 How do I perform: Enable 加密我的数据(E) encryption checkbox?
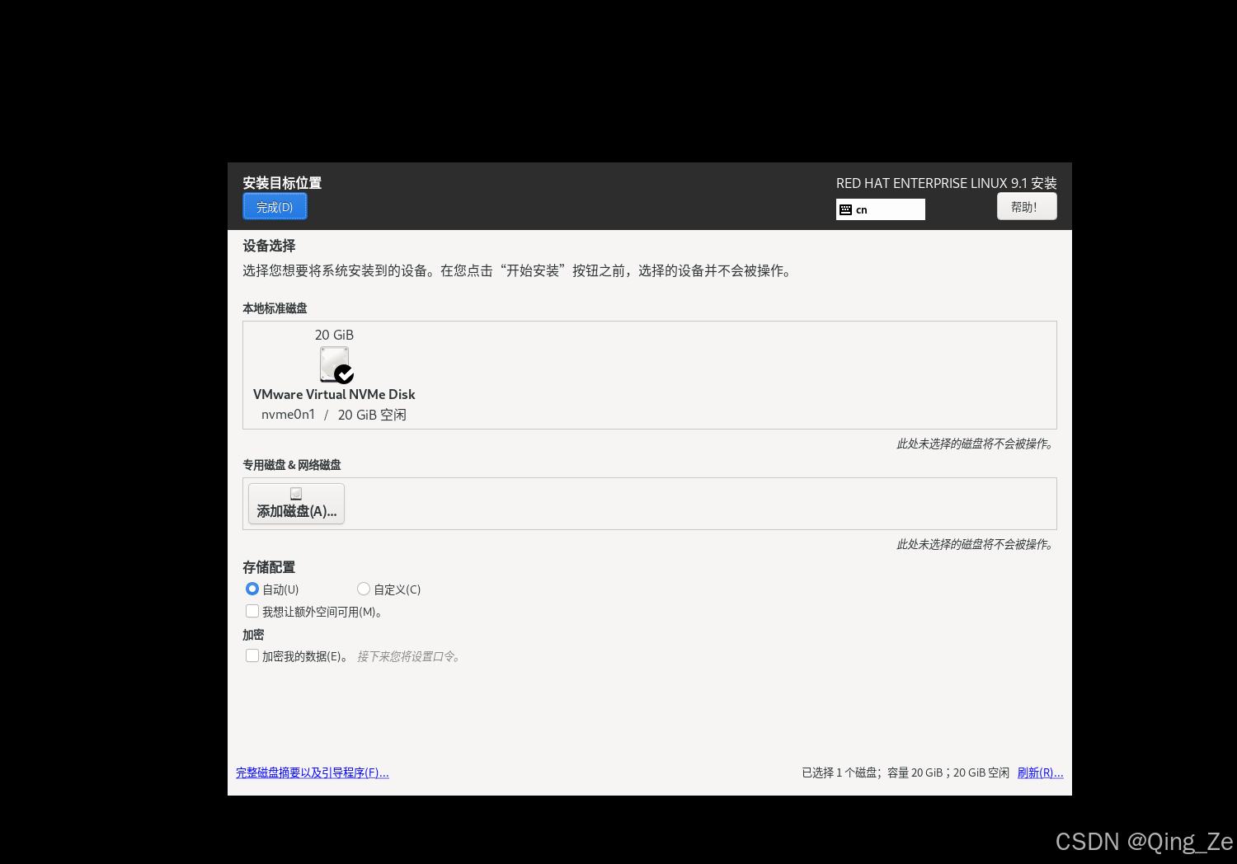(x=252, y=655)
